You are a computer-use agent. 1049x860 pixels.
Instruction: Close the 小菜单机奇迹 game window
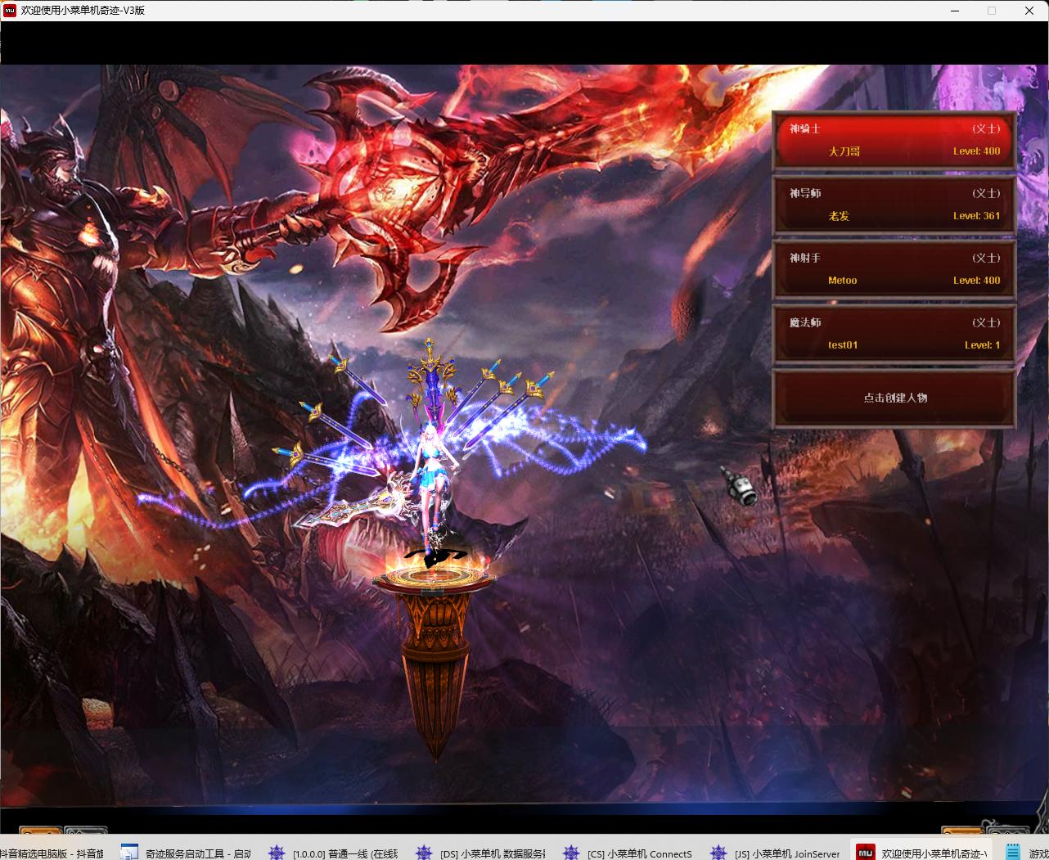click(1029, 11)
